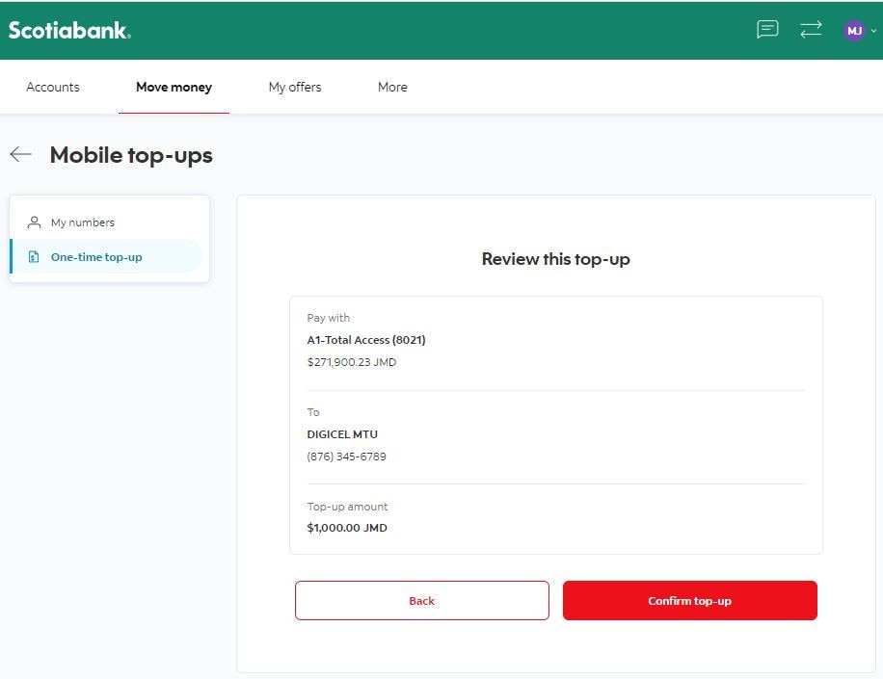Open the More menu

click(392, 88)
